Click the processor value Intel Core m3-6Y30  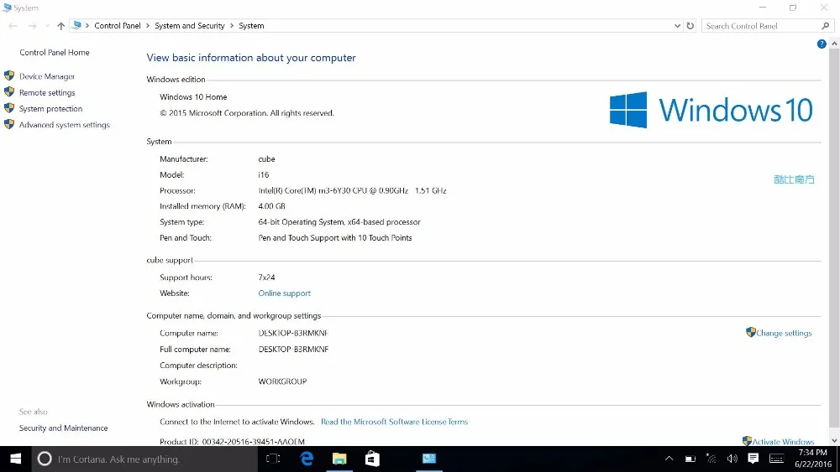click(353, 190)
